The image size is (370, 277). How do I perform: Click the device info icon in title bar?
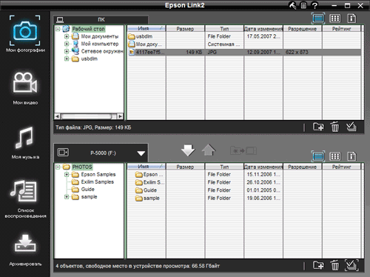click(303, 5)
